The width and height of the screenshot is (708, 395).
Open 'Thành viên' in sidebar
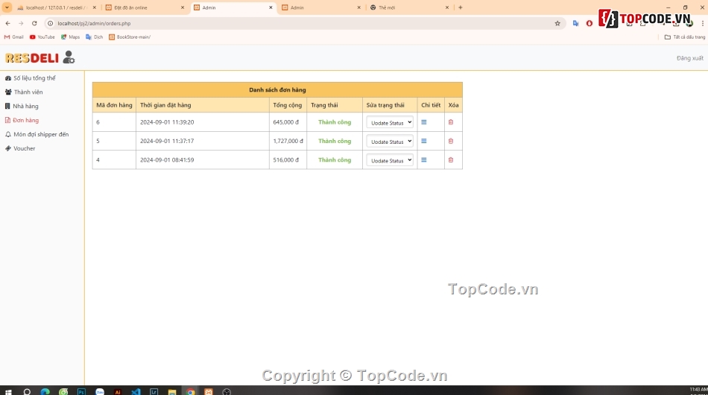(x=28, y=92)
